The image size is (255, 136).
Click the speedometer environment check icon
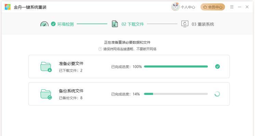(44, 24)
